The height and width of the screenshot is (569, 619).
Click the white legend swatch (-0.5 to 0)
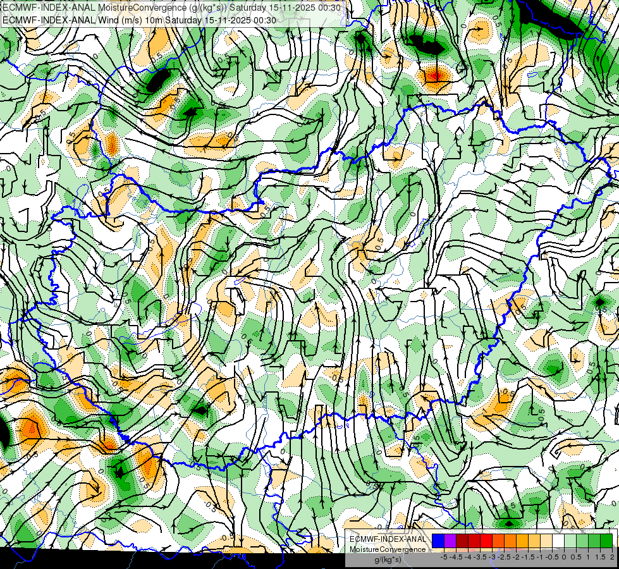pyautogui.click(x=558, y=541)
